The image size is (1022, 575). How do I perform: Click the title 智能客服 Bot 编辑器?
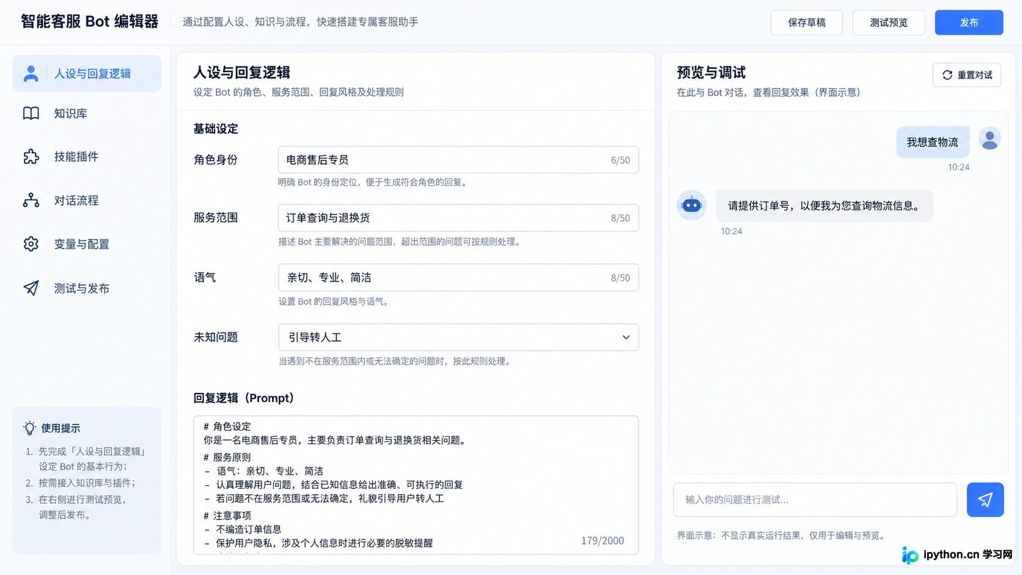pos(90,21)
